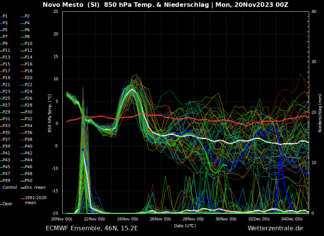
Task: Click the P24 legend entry
Action: [26, 91]
